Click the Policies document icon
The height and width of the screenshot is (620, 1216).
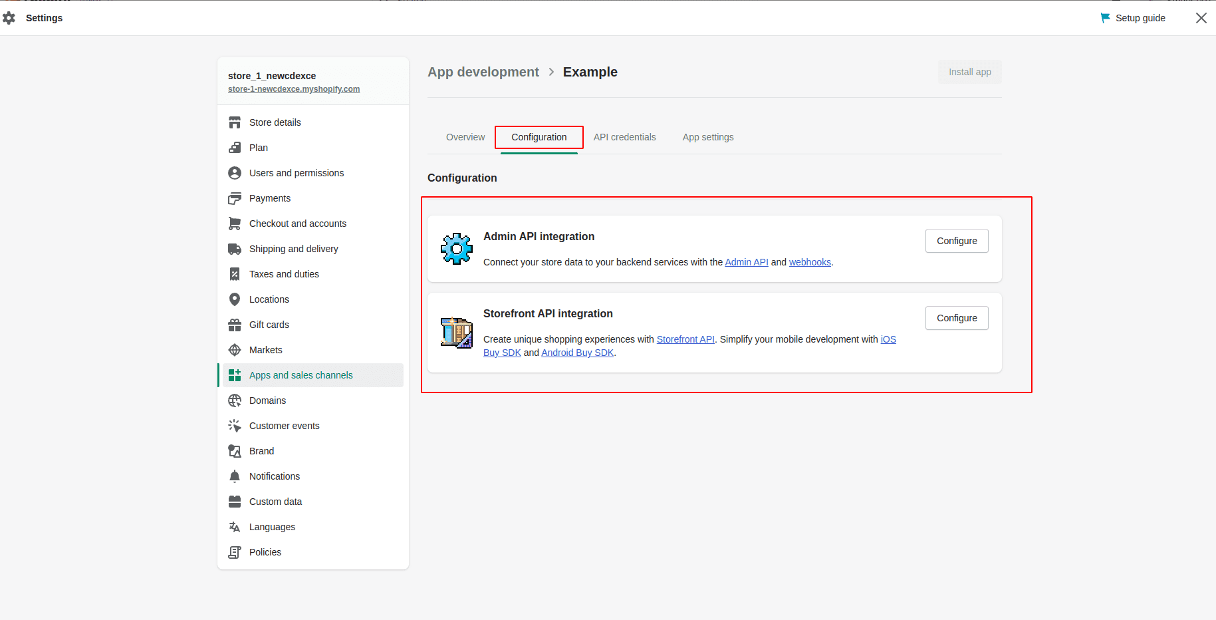pyautogui.click(x=235, y=552)
